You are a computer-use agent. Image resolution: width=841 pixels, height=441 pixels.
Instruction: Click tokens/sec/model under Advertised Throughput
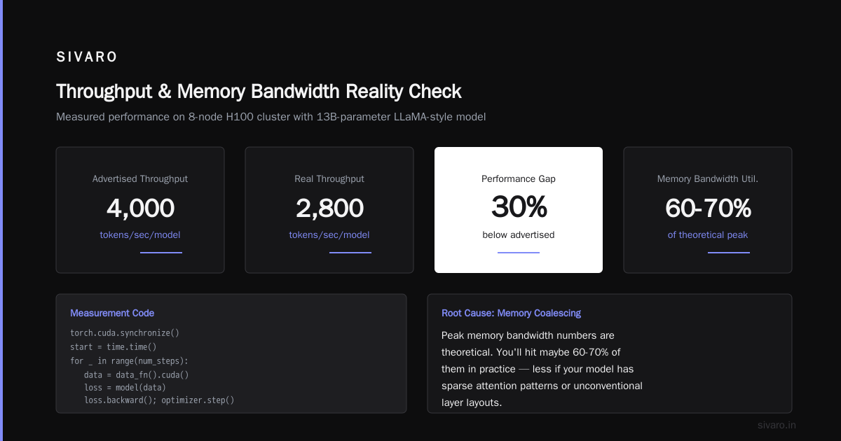[140, 235]
